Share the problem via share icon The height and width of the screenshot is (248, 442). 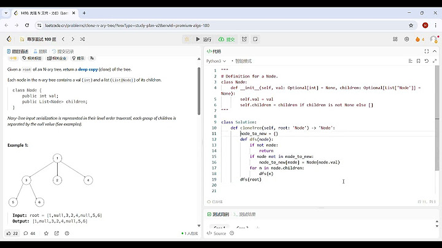(56, 233)
